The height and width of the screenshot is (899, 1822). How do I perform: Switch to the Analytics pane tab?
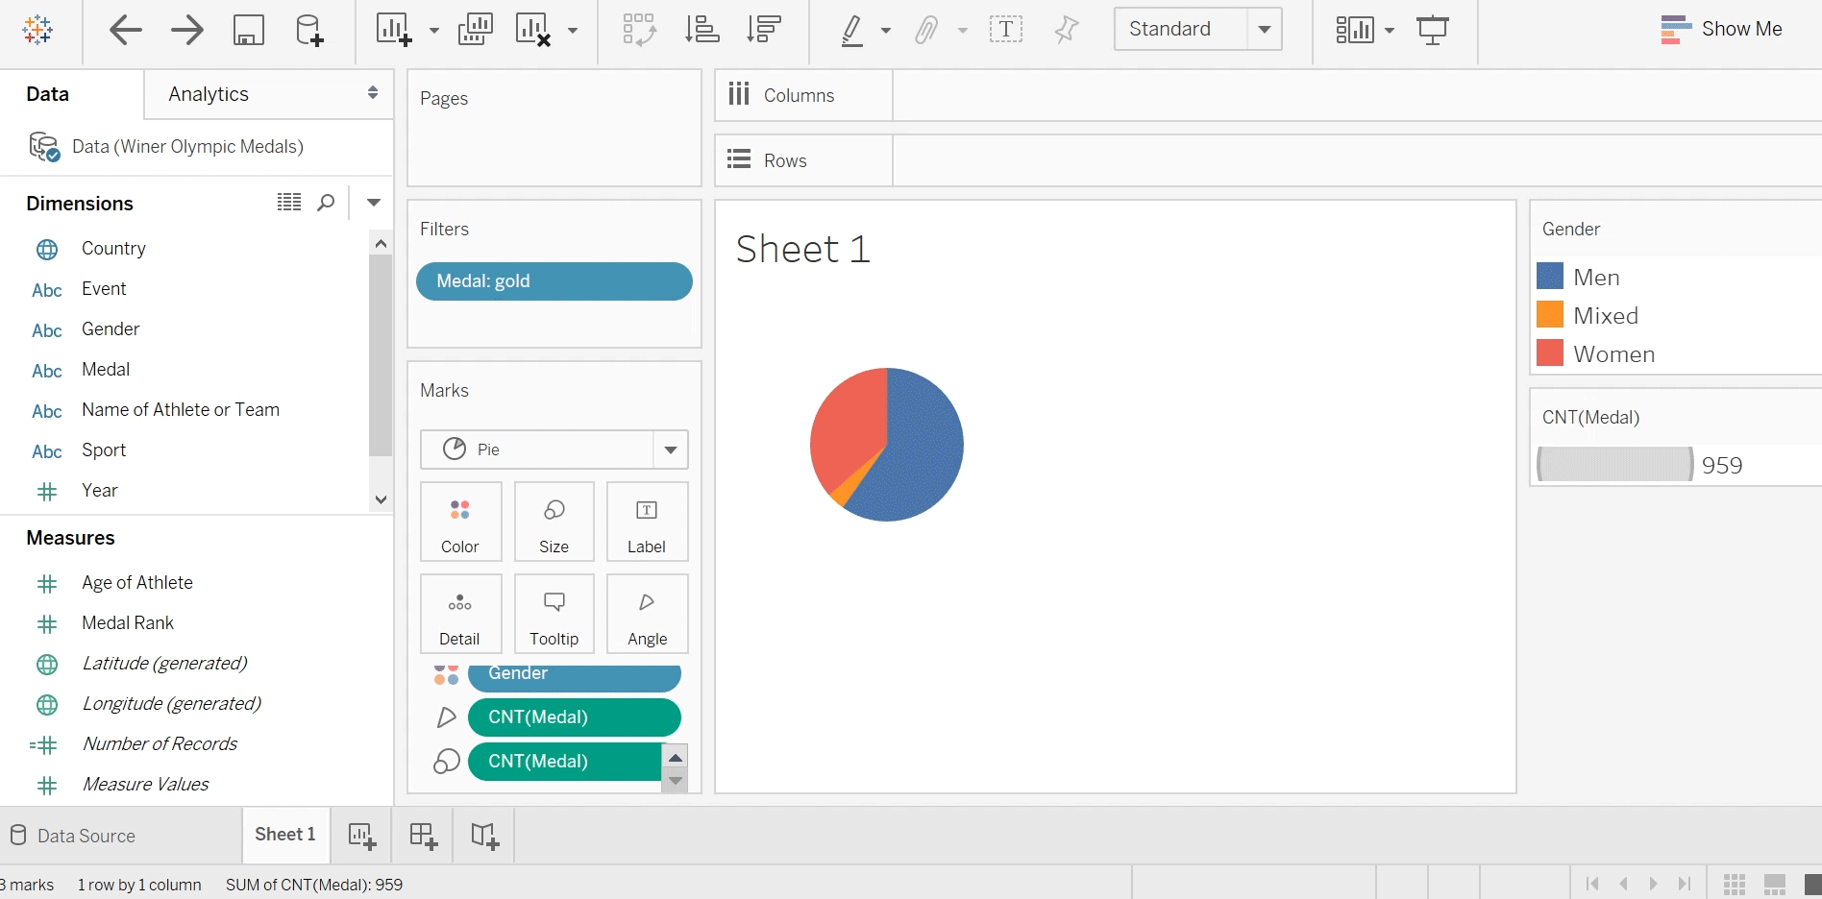click(x=209, y=94)
